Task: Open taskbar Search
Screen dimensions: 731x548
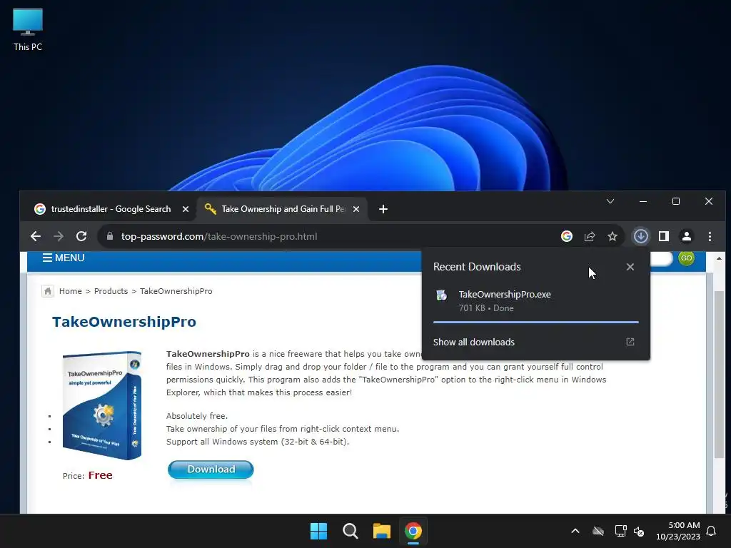Action: coord(350,531)
